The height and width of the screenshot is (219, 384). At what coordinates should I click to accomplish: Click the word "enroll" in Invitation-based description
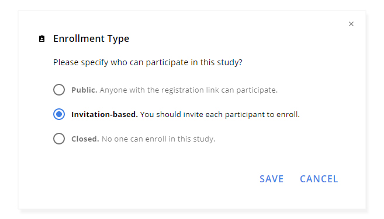pyautogui.click(x=288, y=115)
